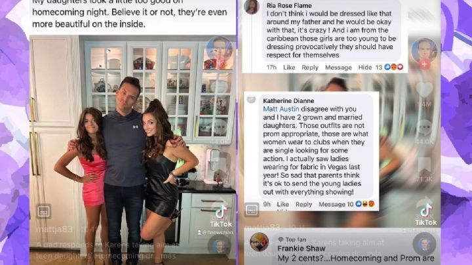Message Ria Rose Flame from comment

(338, 68)
